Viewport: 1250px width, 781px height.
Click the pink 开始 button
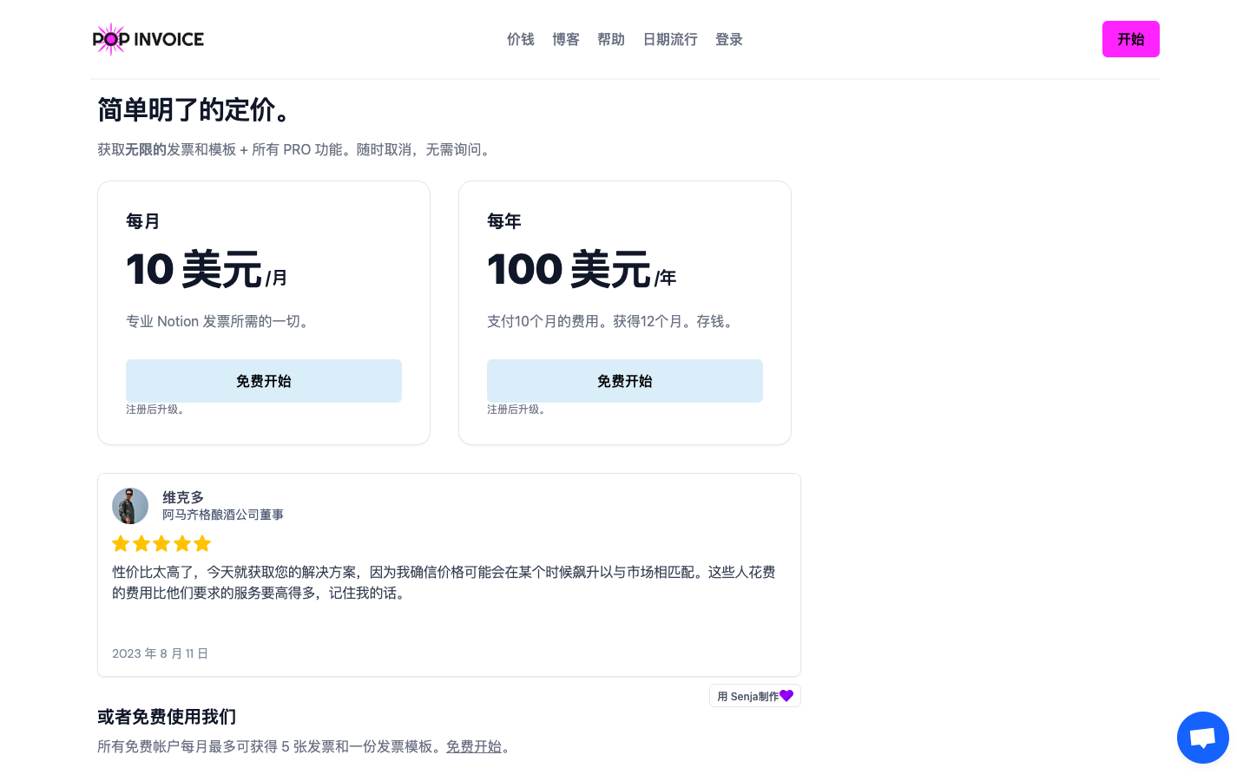point(1130,39)
